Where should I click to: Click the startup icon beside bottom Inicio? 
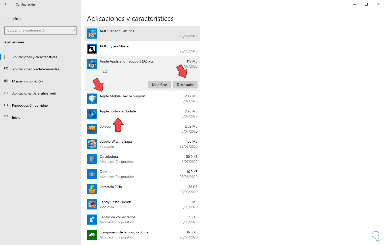click(6, 117)
